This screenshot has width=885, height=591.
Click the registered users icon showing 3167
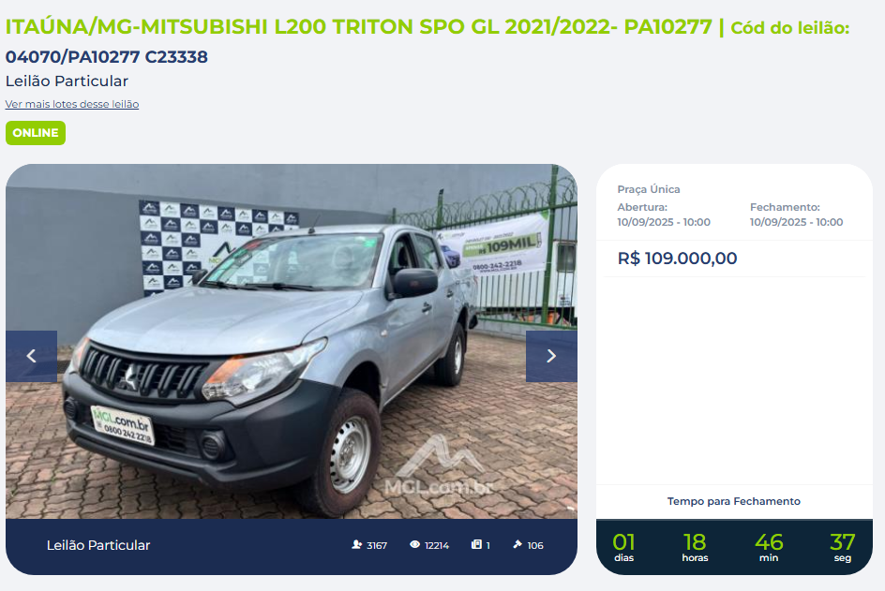[356, 545]
